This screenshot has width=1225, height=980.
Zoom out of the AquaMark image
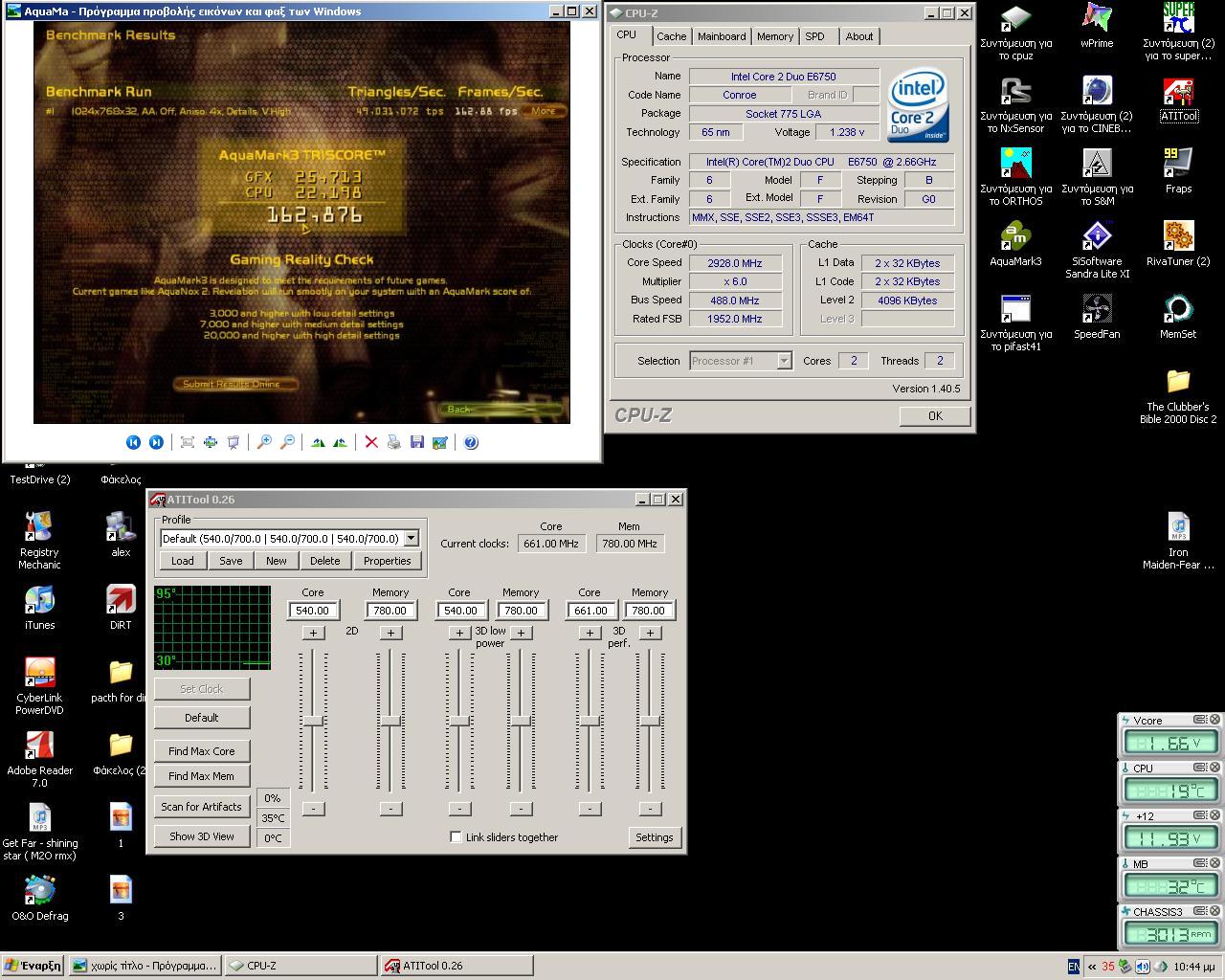(x=287, y=442)
